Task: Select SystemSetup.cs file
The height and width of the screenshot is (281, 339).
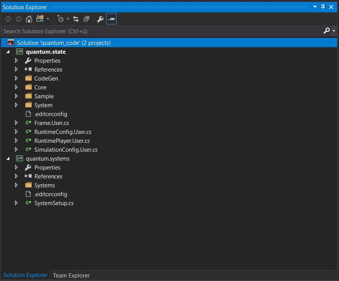Action: 54,203
